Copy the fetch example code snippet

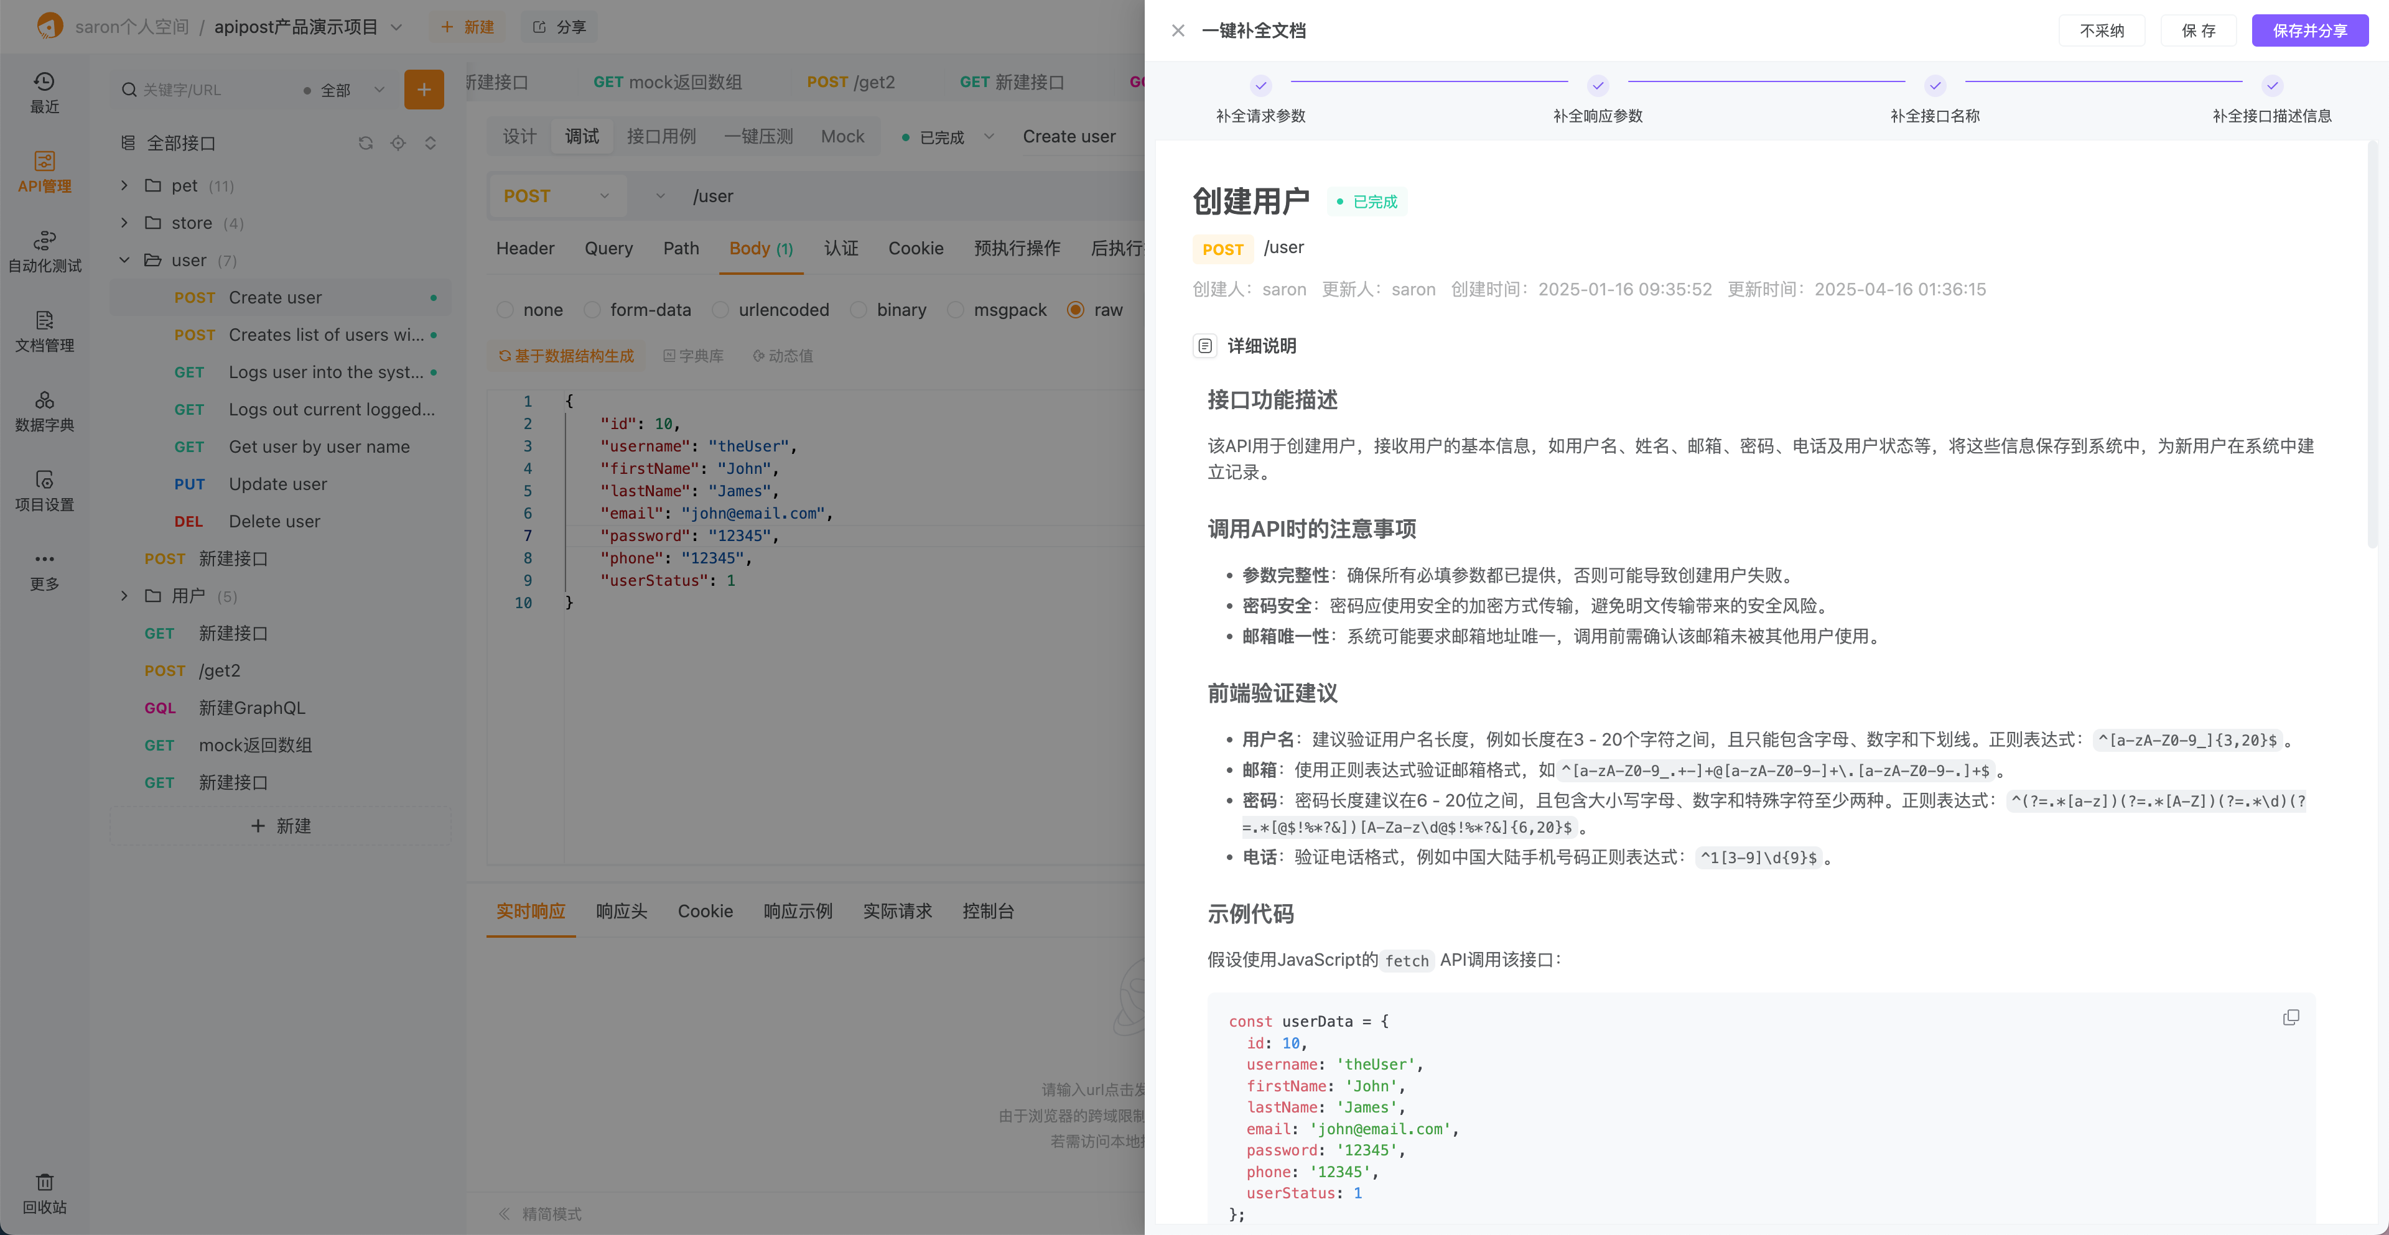(x=2291, y=1016)
